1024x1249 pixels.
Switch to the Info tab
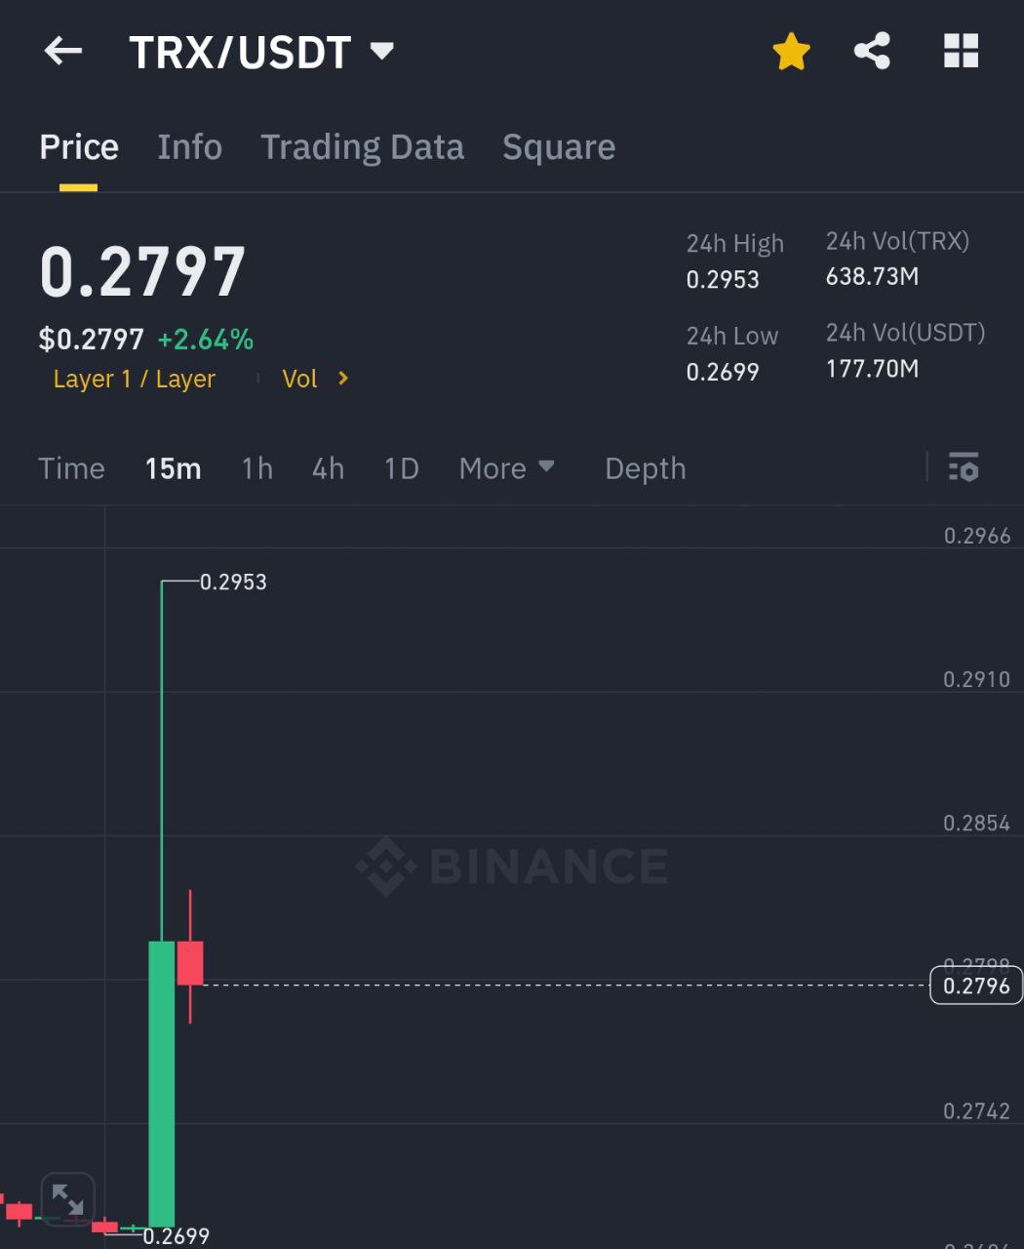tap(190, 147)
